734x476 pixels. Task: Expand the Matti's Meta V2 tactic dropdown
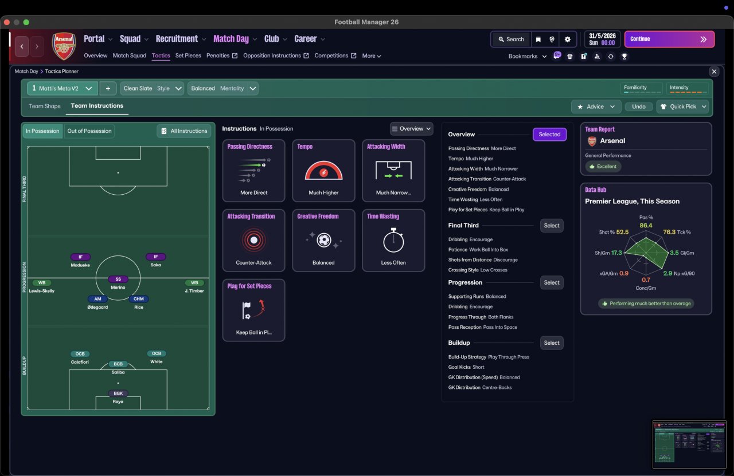(x=63, y=88)
